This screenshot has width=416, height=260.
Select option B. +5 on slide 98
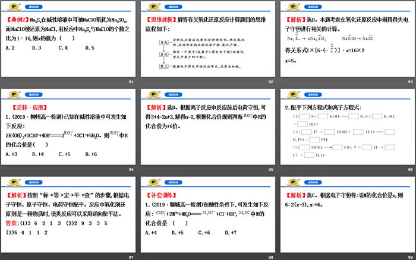click(178, 233)
